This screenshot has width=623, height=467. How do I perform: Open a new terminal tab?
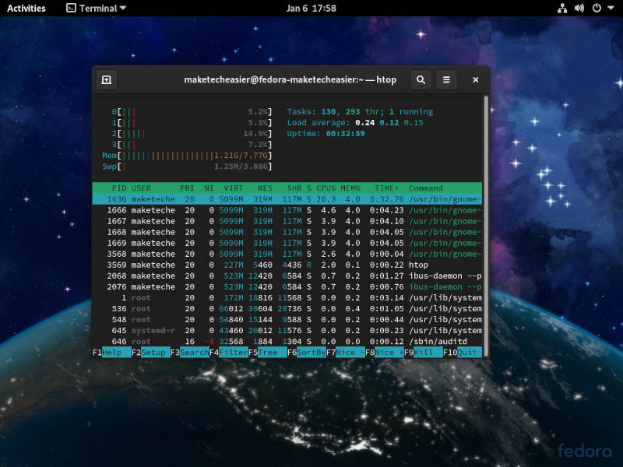106,79
